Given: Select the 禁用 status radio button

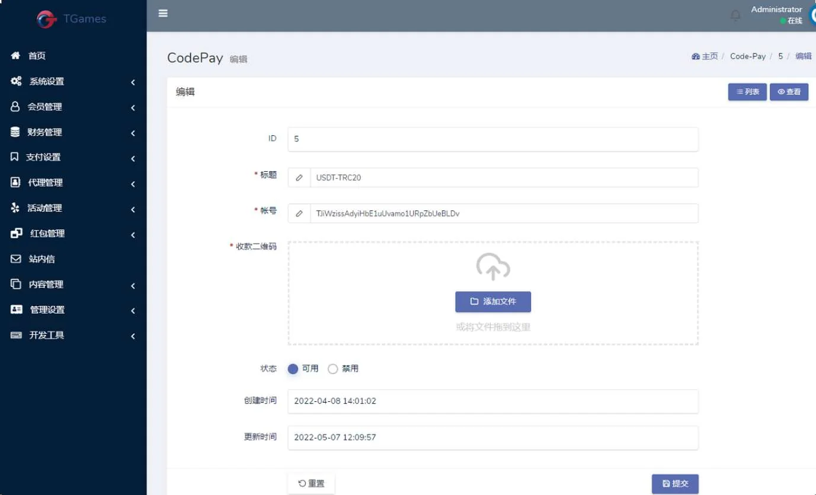Looking at the screenshot, I should coord(333,369).
